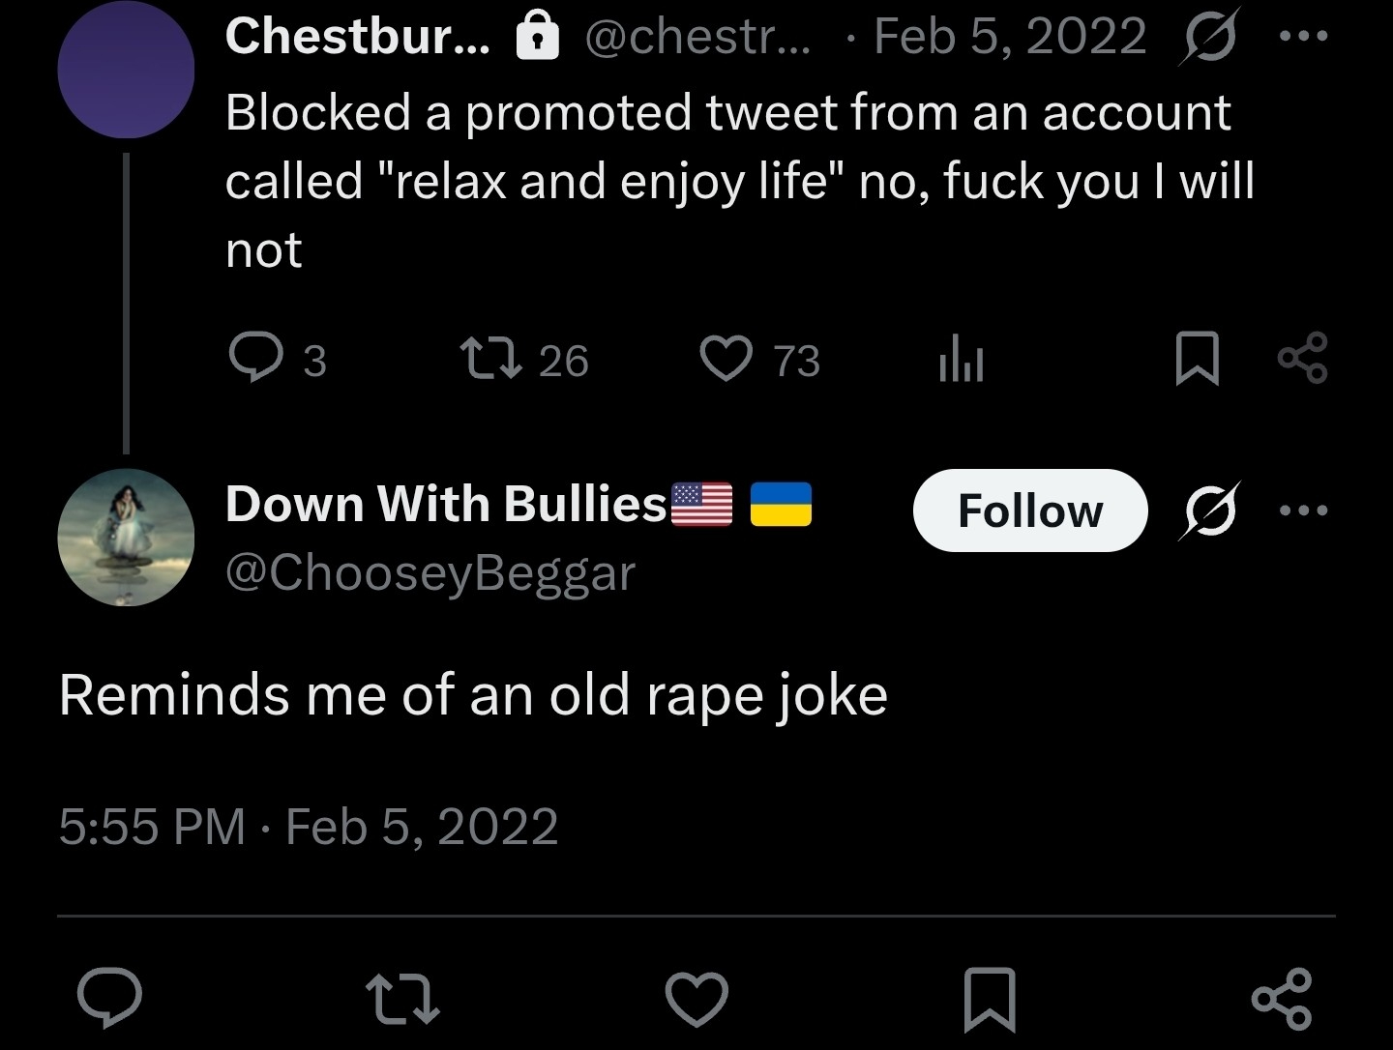The height and width of the screenshot is (1050, 1393).
Task: Like the tweet with 73 likes
Action: pyautogui.click(x=726, y=359)
